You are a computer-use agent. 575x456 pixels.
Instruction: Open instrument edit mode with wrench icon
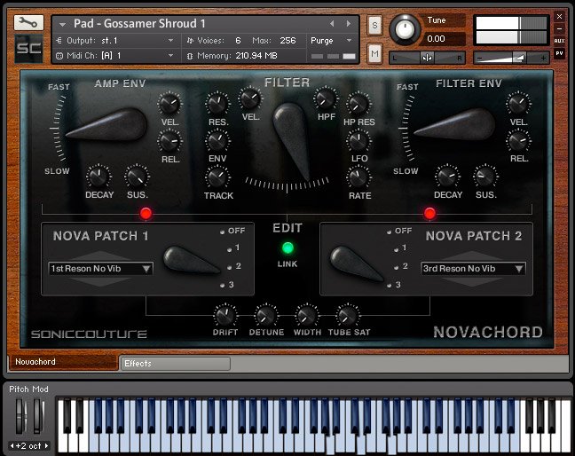28,23
